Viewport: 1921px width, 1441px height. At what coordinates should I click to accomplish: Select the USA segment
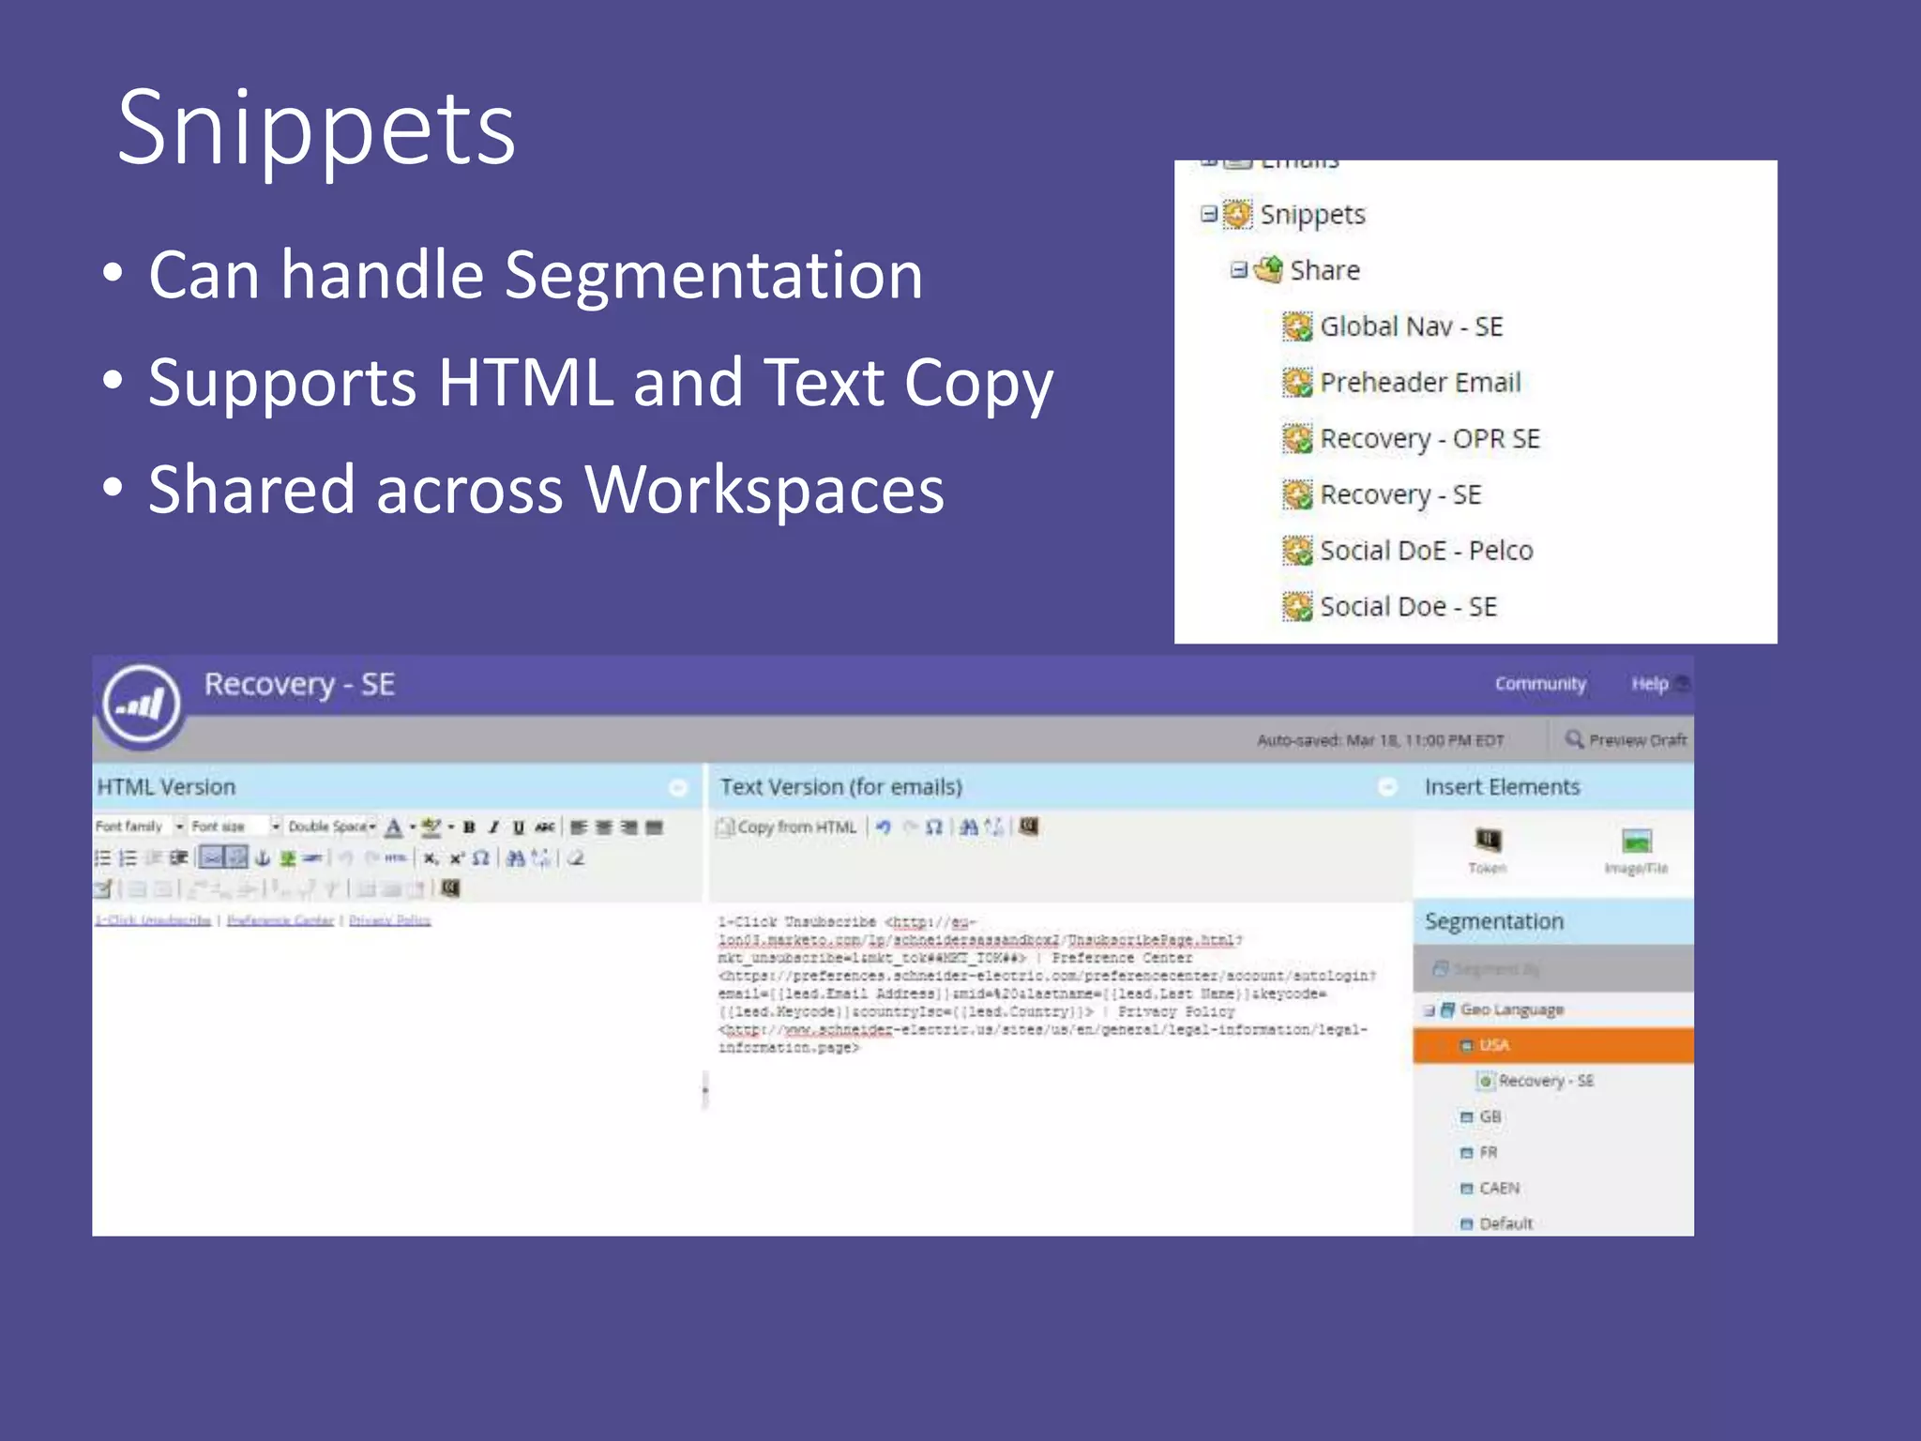1553,1045
